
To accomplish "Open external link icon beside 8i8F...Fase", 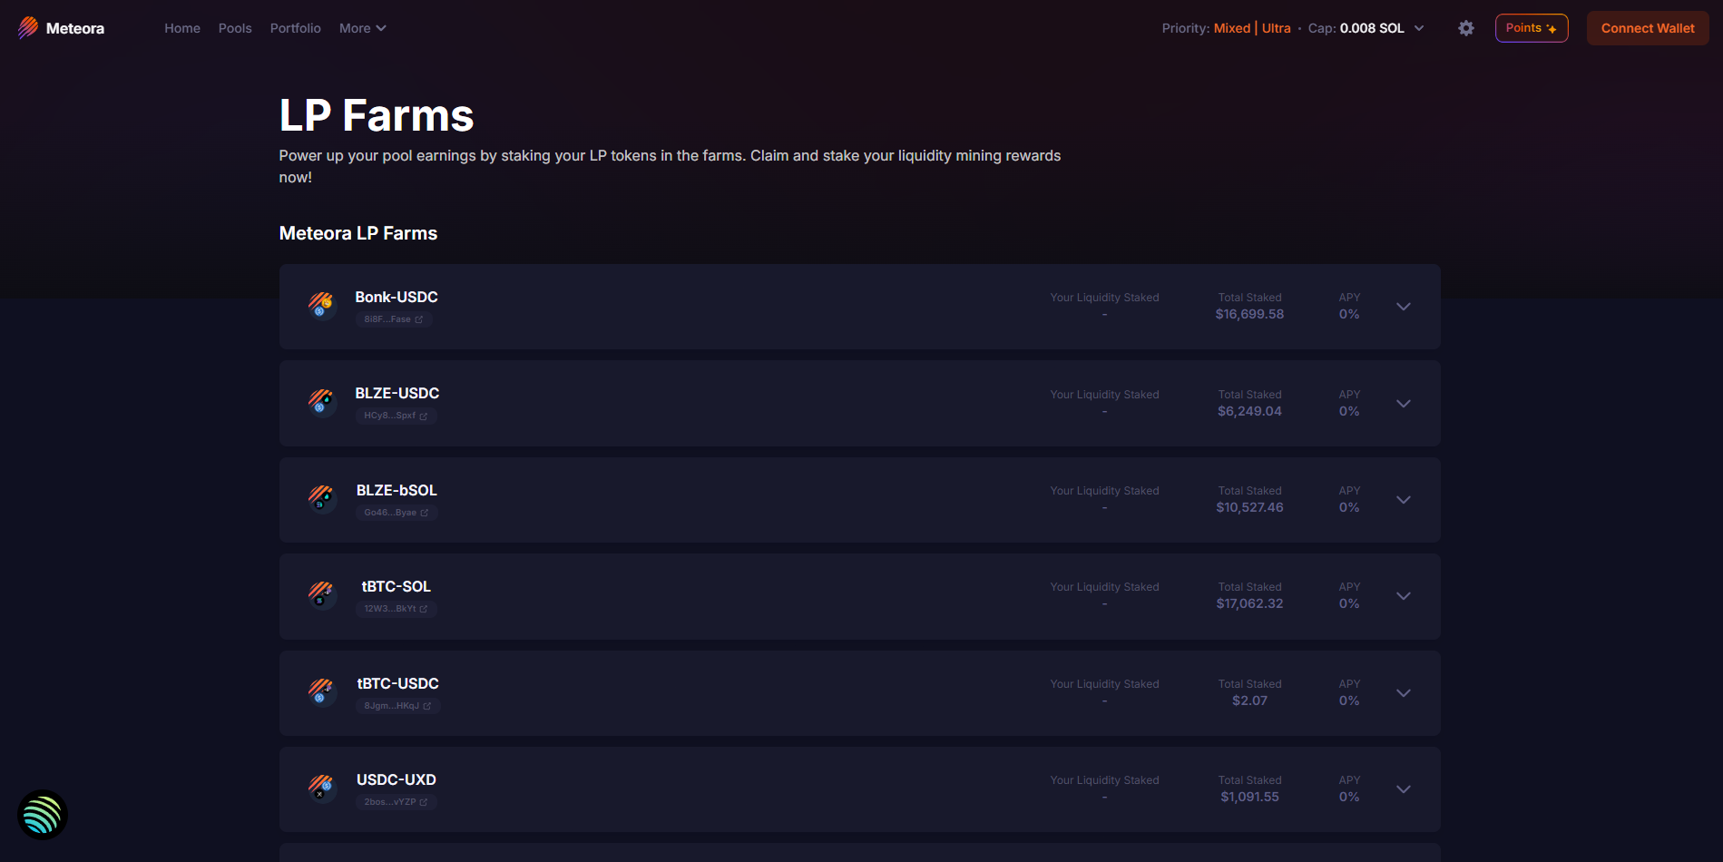I will (x=419, y=319).
